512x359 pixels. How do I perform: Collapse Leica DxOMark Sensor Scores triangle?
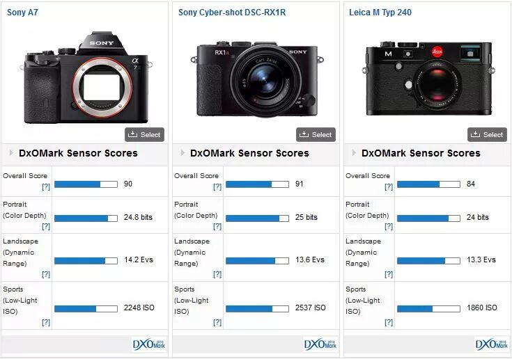pos(354,152)
